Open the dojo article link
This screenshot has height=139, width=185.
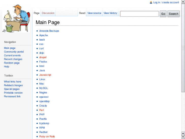tap(41, 53)
